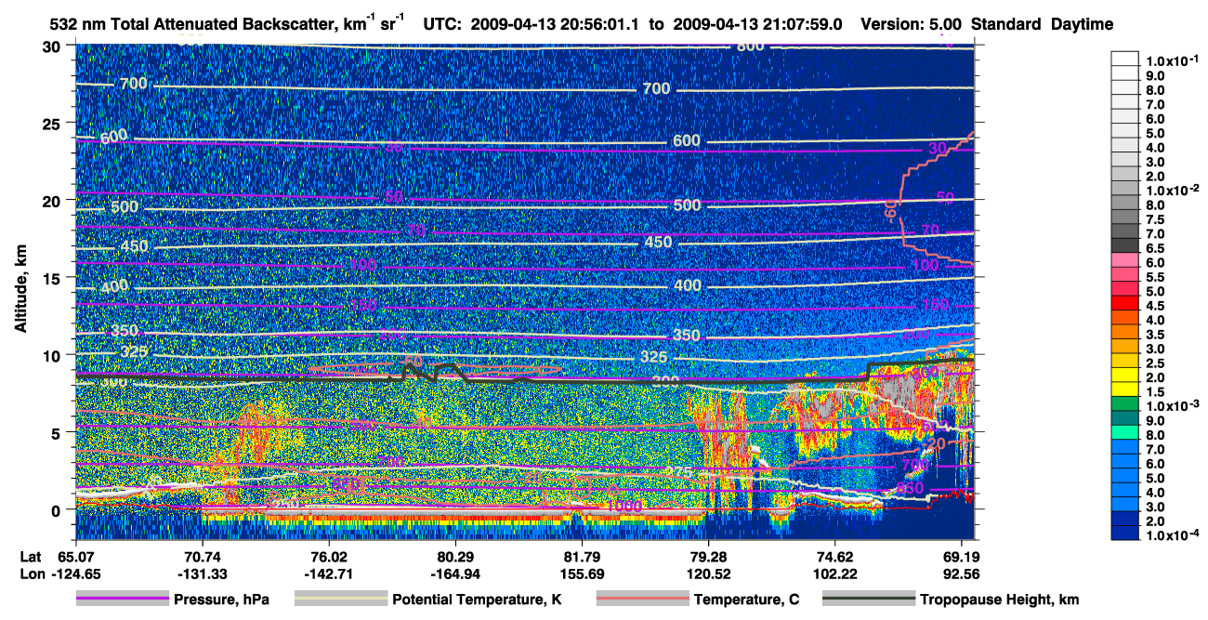Screen dimensions: 1208x620
Task: Click the pure red color bar swatch
Action: tap(1125, 303)
